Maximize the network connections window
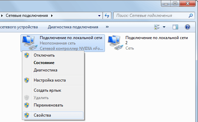The width and height of the screenshot is (198, 122). pos(175,3)
